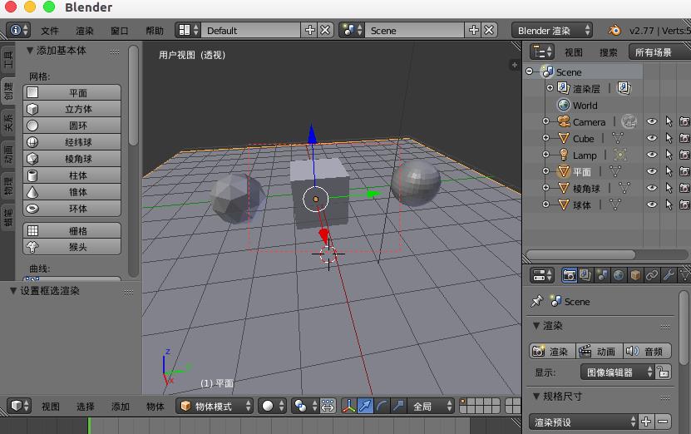Toggle Lamp visibility eye icon

[652, 155]
